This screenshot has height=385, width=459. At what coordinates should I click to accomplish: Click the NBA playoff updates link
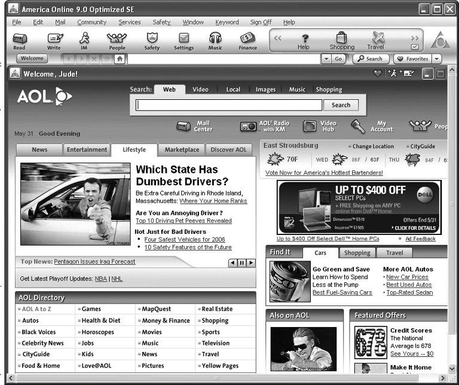100,279
